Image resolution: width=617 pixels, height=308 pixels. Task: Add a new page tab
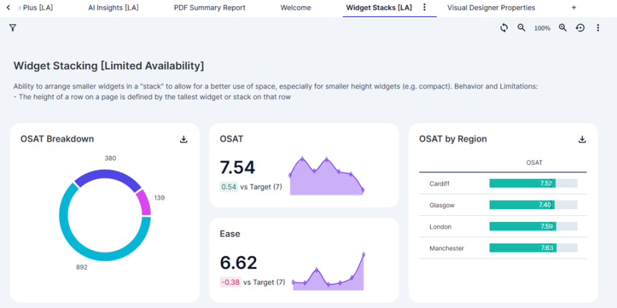(574, 7)
